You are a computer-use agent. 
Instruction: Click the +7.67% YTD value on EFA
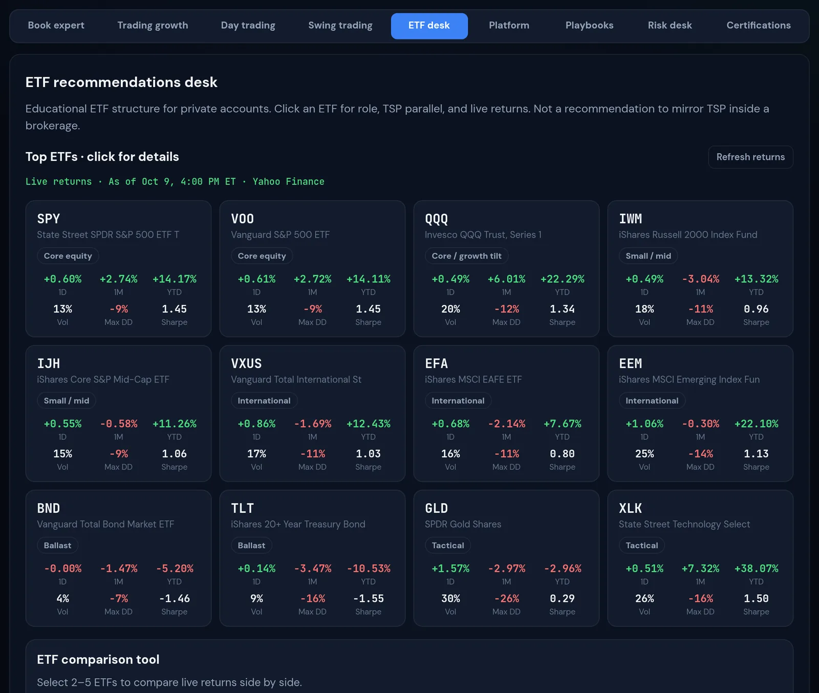pos(562,424)
